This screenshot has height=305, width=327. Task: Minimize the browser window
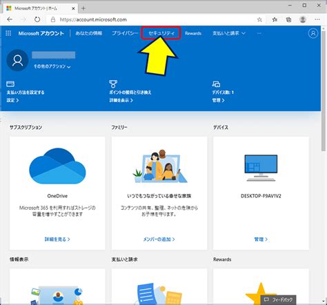point(290,5)
